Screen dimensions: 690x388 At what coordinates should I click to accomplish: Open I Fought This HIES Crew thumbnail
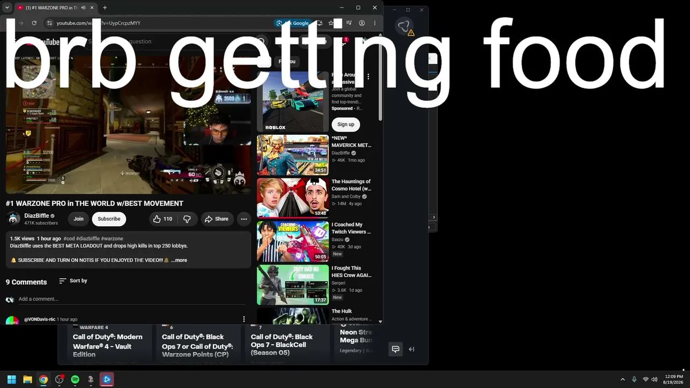293,285
